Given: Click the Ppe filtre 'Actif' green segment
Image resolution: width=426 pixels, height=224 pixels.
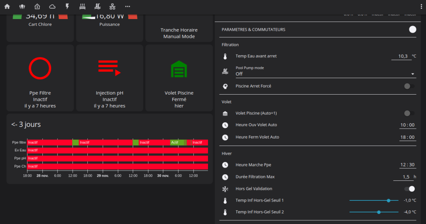Looking at the screenshot, I should 178,142.
